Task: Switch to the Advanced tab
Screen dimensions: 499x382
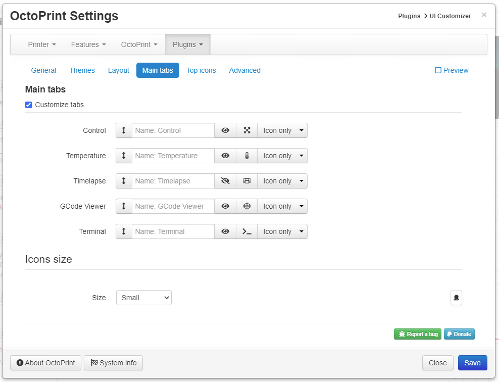Action: (245, 70)
